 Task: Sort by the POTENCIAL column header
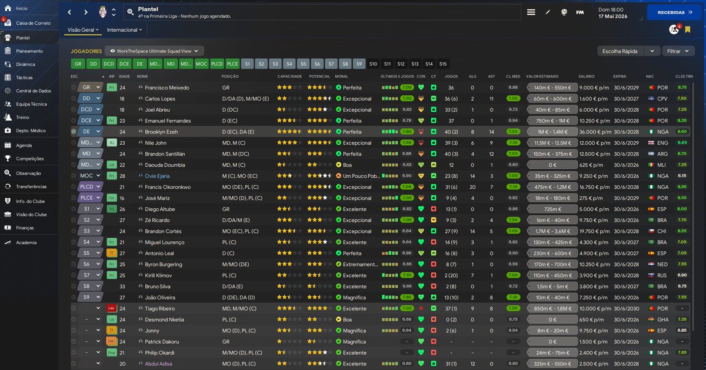pyautogui.click(x=319, y=76)
